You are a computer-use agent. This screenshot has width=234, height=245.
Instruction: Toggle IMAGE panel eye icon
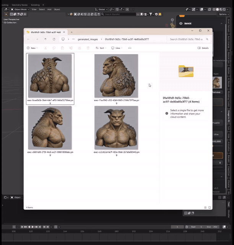(x=181, y=23)
